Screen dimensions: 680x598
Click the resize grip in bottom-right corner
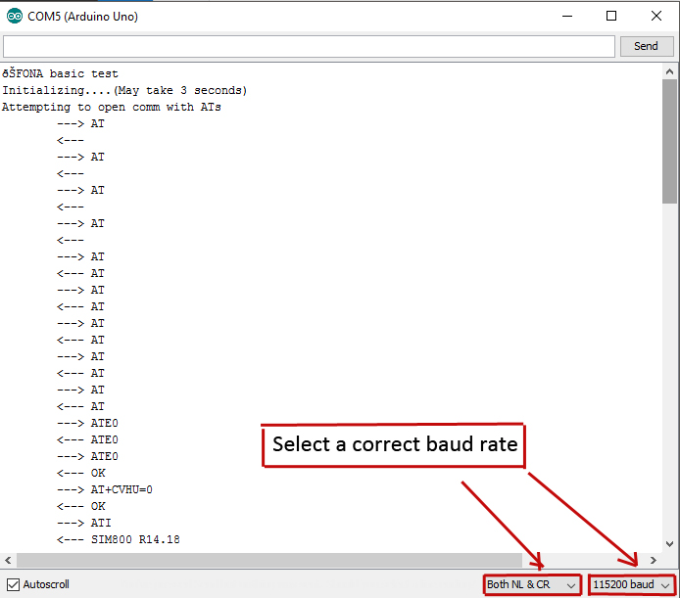pos(672,590)
